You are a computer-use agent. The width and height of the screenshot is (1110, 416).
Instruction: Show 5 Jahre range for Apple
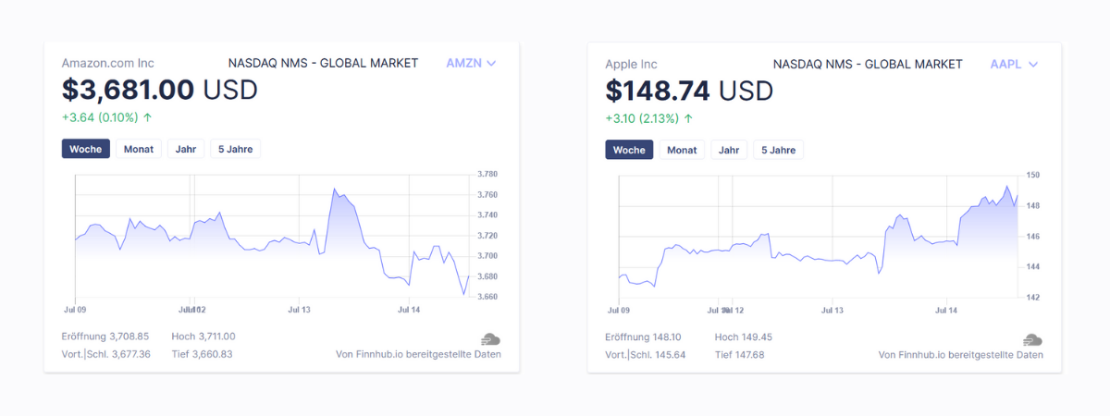pyautogui.click(x=778, y=150)
